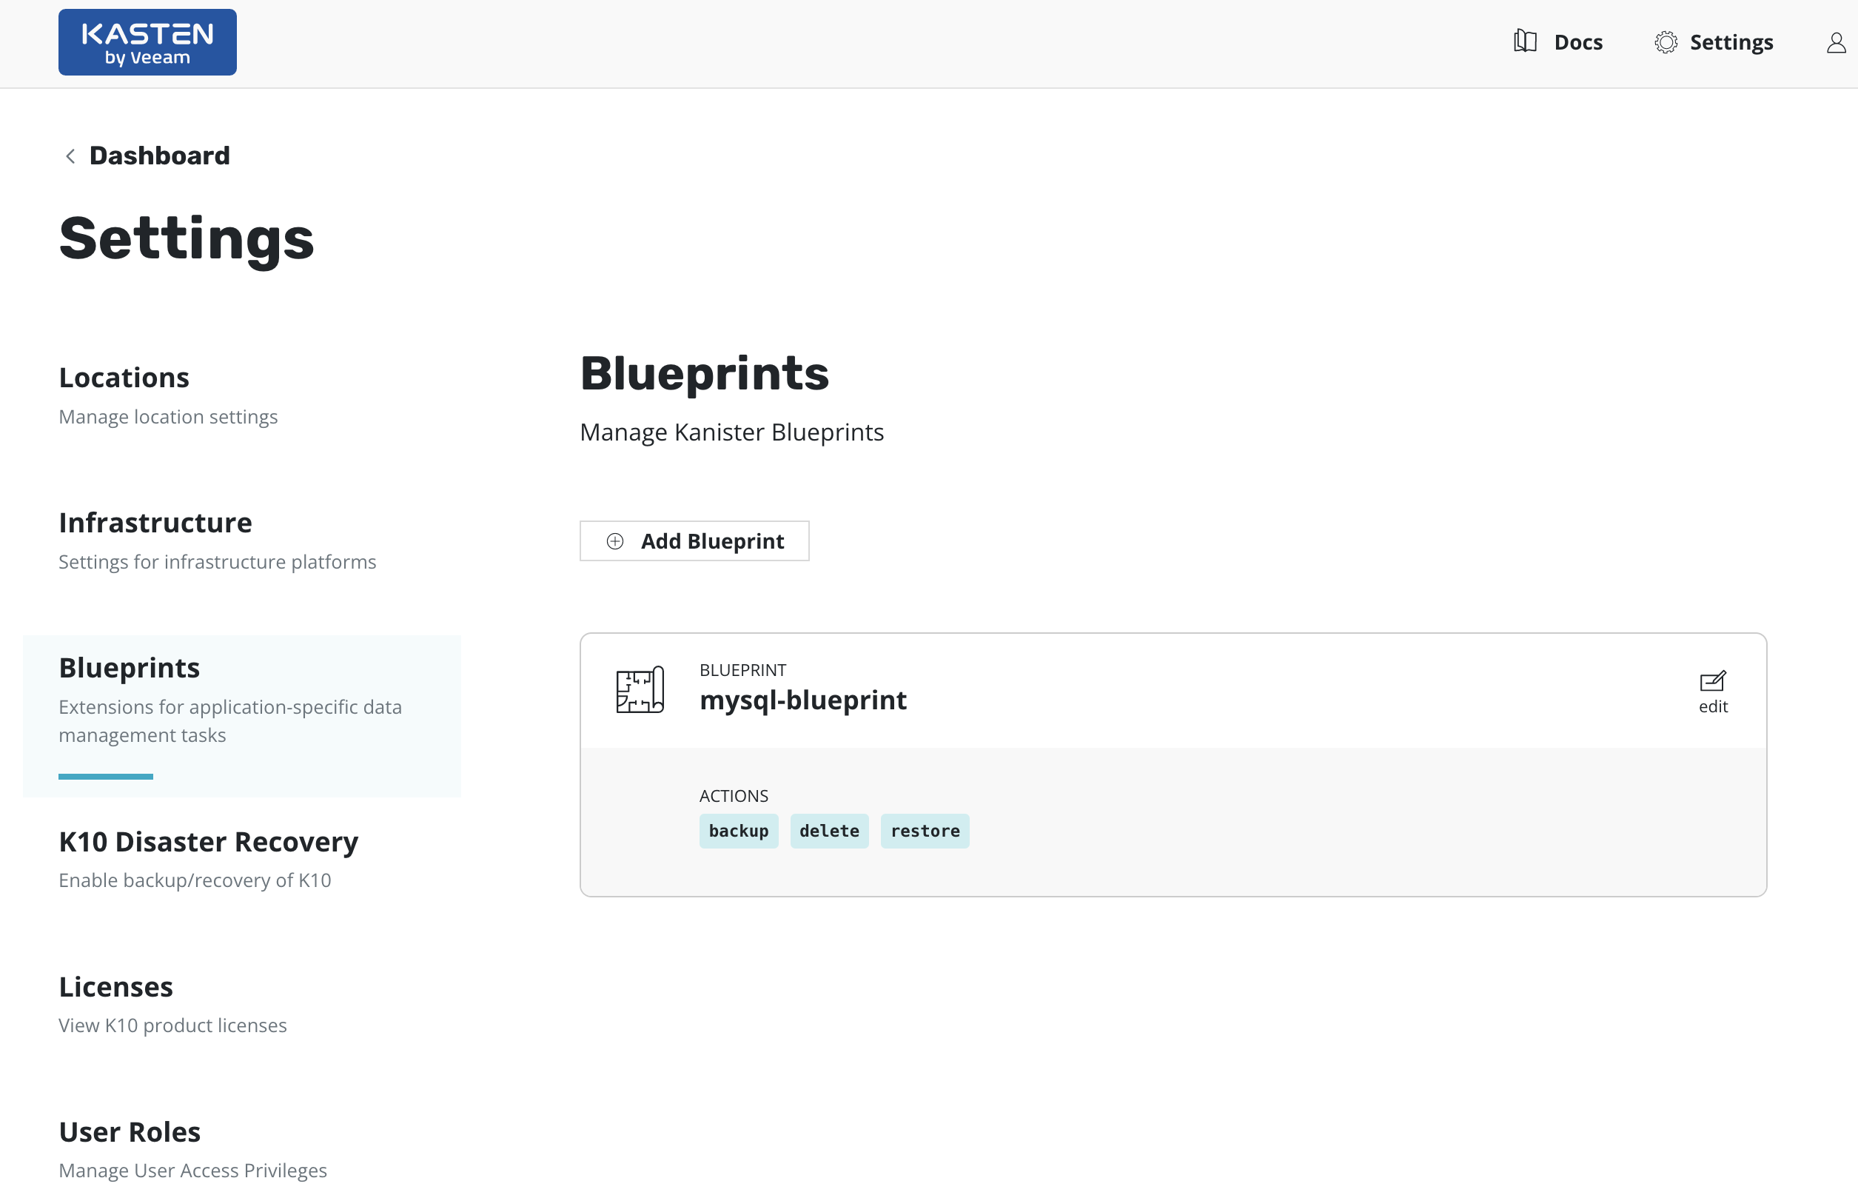Image resolution: width=1858 pixels, height=1198 pixels.
Task: Open the User Roles section
Action: pos(130,1132)
